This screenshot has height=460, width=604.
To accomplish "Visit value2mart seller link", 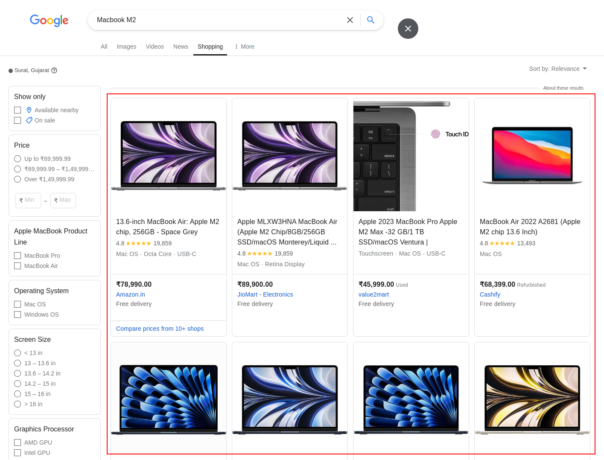I will [373, 294].
